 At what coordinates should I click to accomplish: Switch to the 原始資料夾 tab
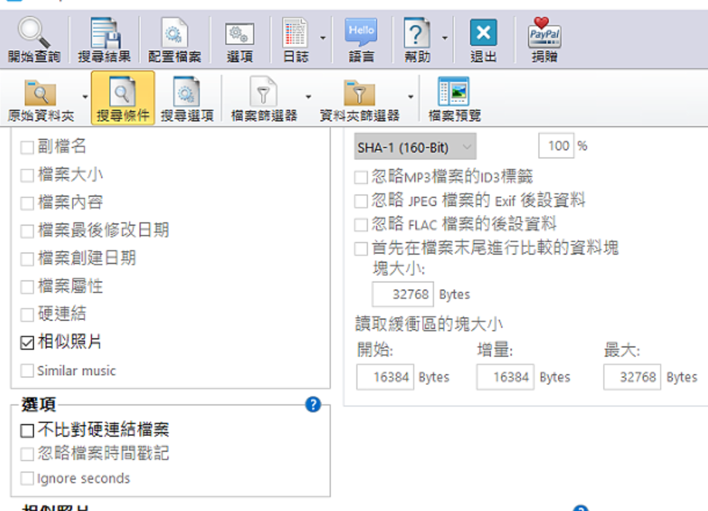coord(41,98)
